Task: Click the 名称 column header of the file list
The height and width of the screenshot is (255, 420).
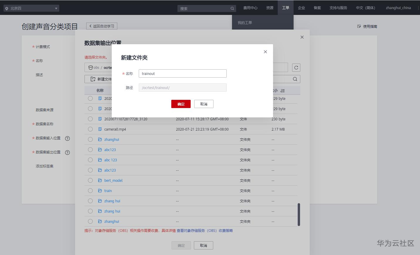Action: click(x=100, y=90)
